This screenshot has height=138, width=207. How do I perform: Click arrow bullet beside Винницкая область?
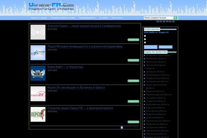click(145, 59)
